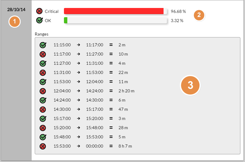This screenshot has height=162, width=245.
Task: Click orange callout marker number 3
Action: tap(190, 85)
